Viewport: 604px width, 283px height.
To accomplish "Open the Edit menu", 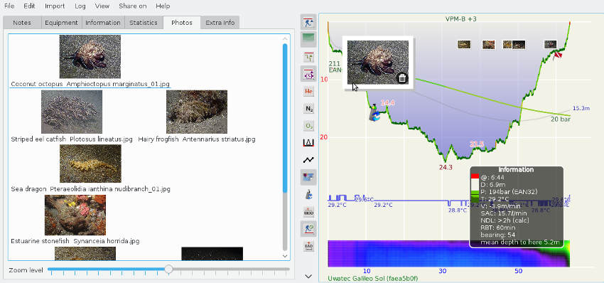I will [29, 6].
